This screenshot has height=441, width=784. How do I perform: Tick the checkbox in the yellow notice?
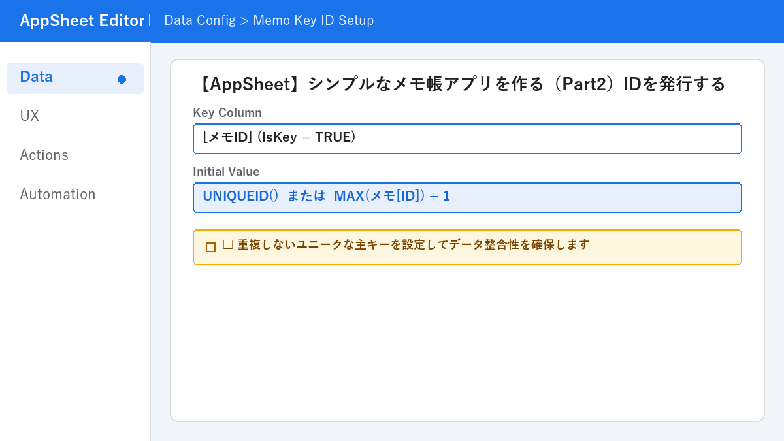(210, 247)
